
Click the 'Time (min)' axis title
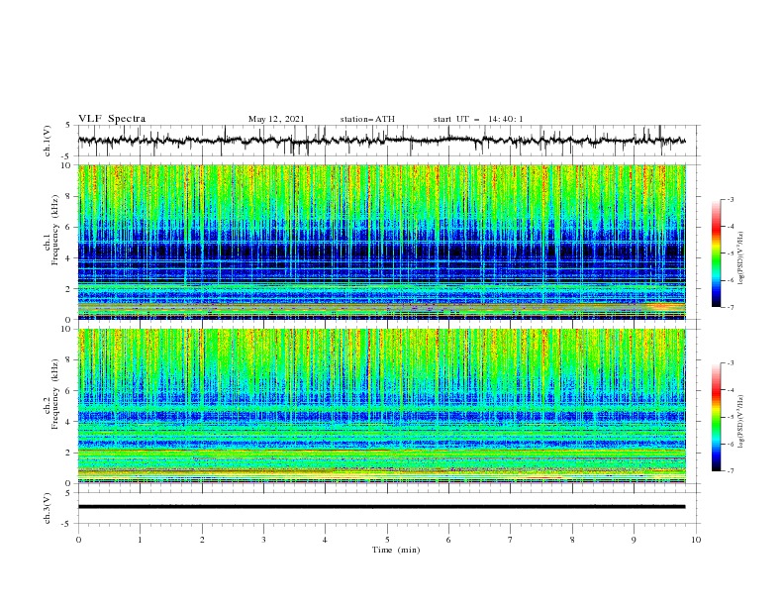396,550
